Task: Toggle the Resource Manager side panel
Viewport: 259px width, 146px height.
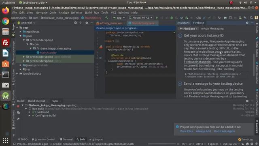Action: pyautogui.click(x=13, y=53)
